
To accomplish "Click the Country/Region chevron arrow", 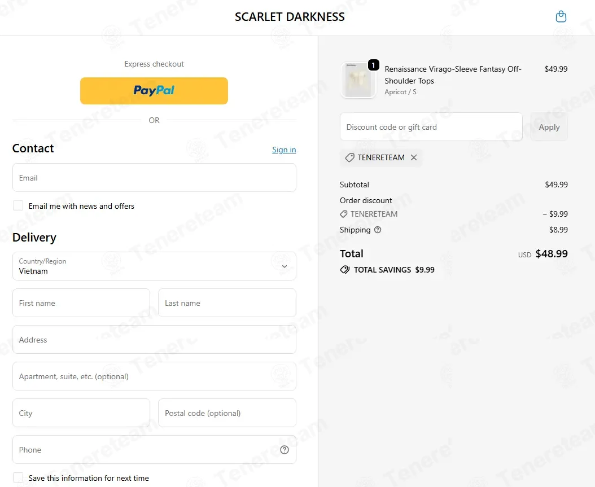I will [x=284, y=266].
